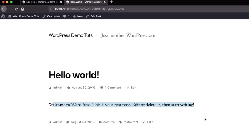Click the tag icon beside restaurant
Viewport: 249px width, 140px height.
pyautogui.click(x=120, y=122)
